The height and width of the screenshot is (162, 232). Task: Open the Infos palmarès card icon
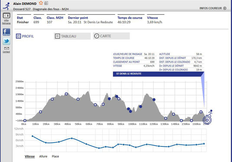coord(7,16)
